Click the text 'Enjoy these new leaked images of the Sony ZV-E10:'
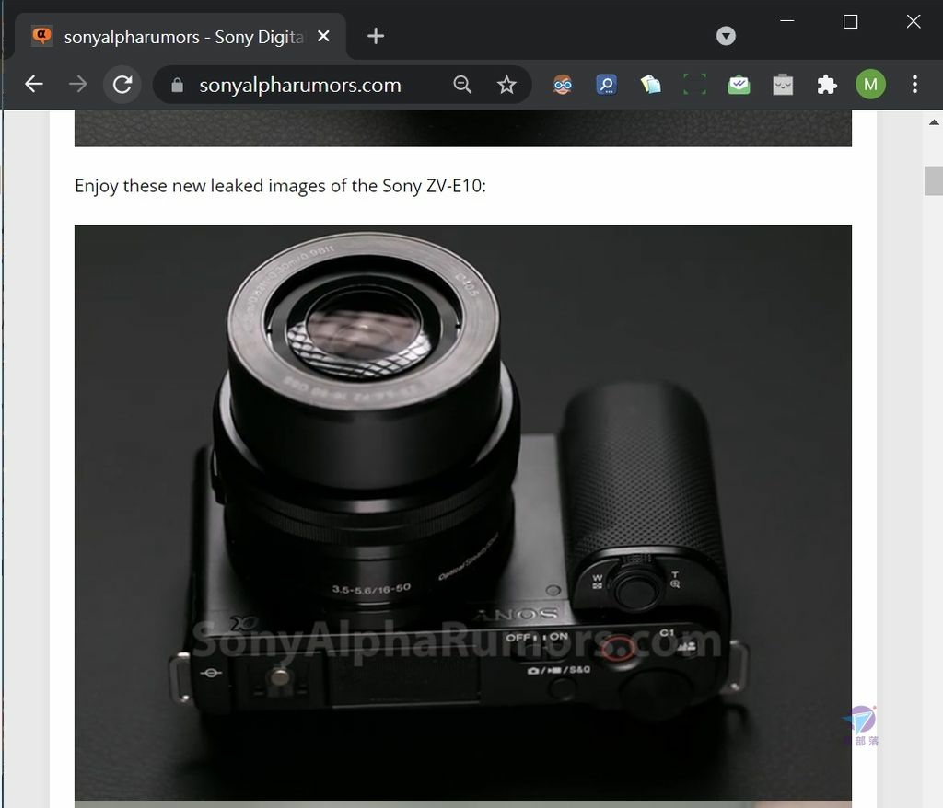943x808 pixels. pos(280,186)
